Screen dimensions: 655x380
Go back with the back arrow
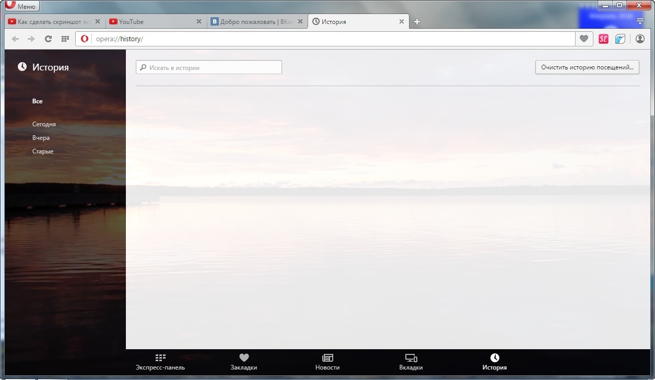tap(15, 39)
